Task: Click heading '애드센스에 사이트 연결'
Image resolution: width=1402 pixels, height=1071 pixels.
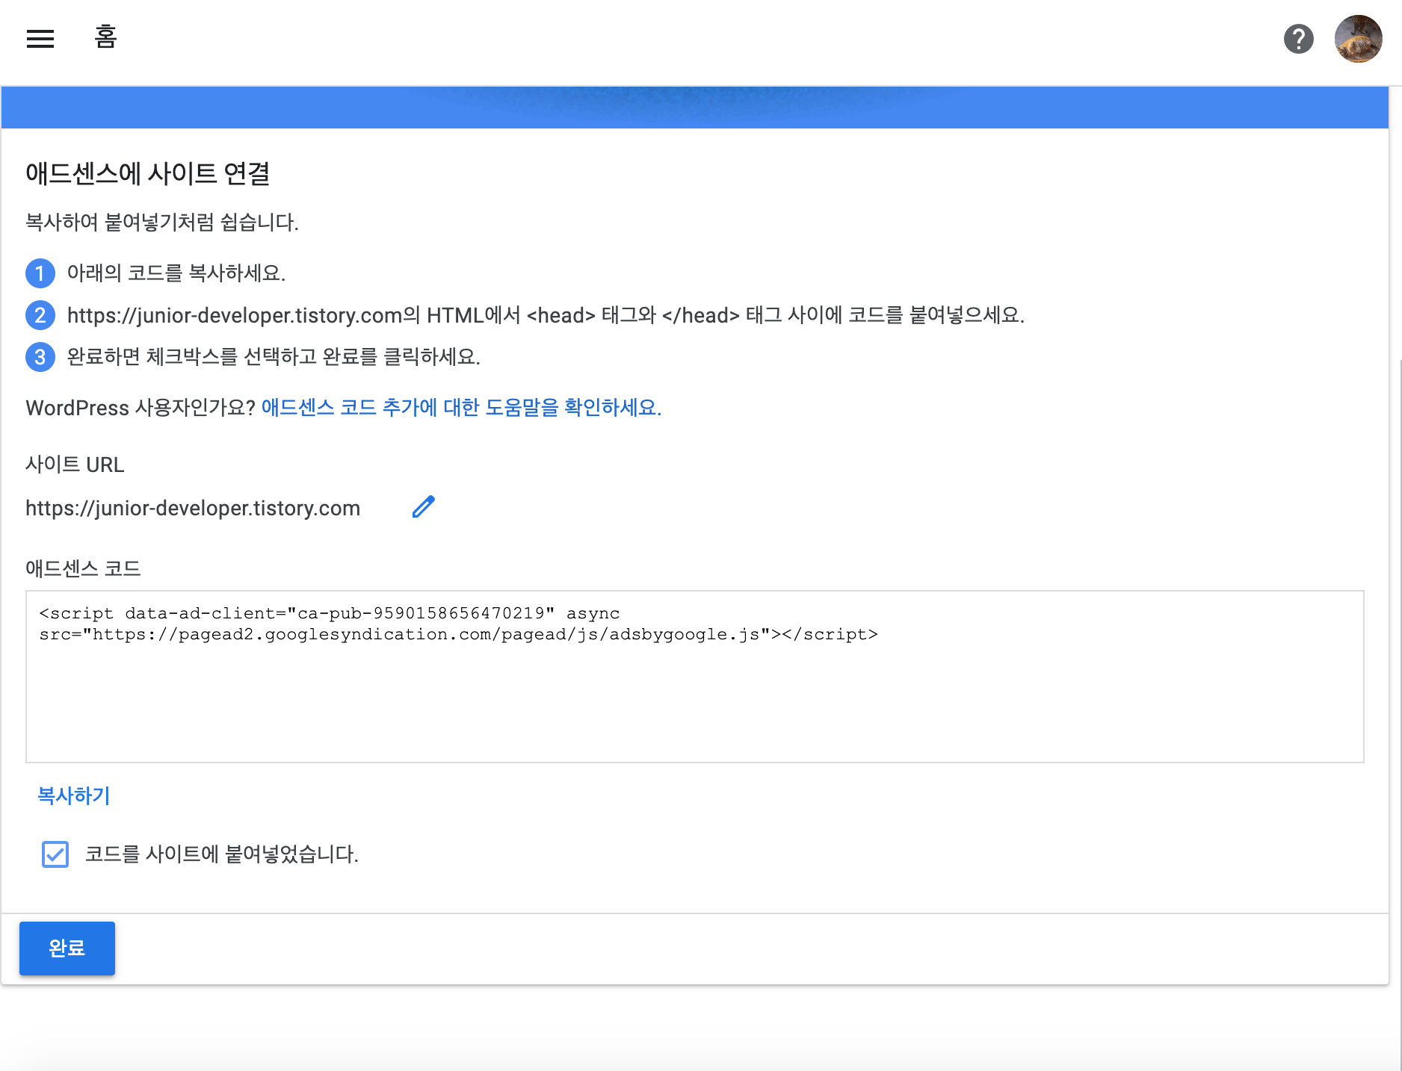Action: (148, 173)
